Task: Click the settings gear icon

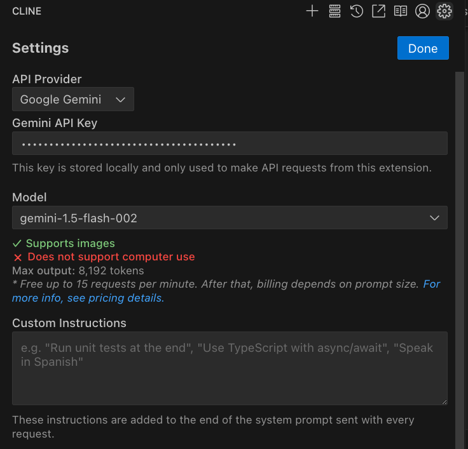Action: pos(444,11)
